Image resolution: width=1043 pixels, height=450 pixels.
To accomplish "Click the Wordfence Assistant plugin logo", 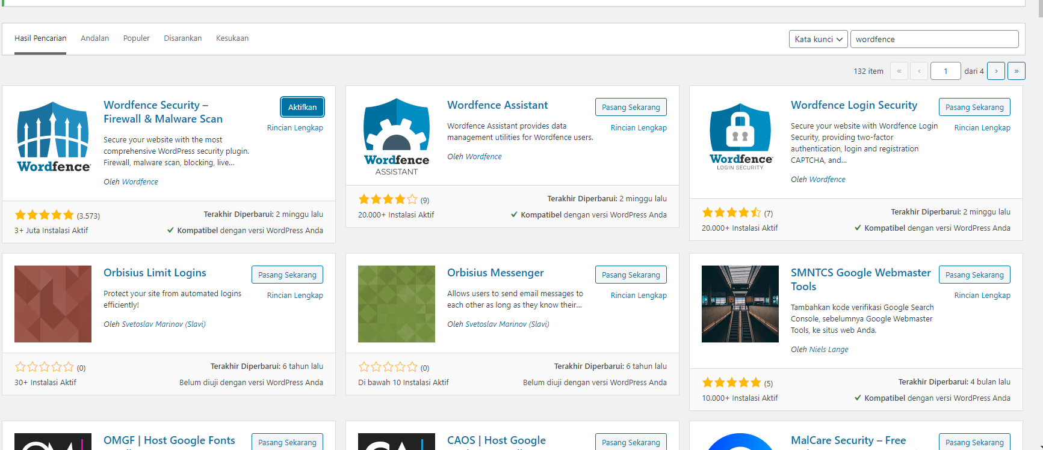I will [x=397, y=136].
